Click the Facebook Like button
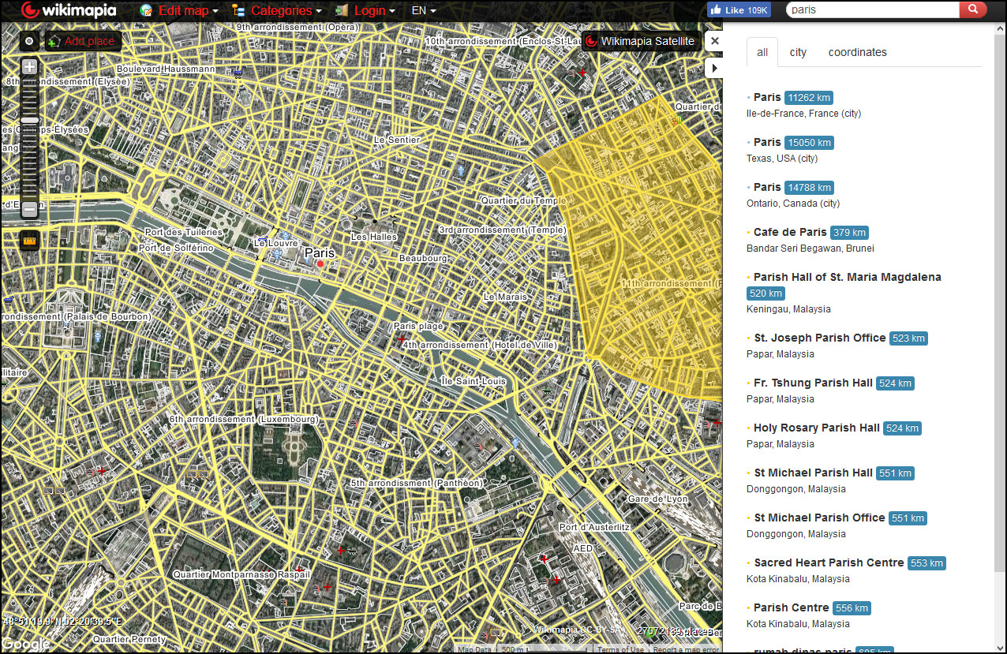Image resolution: width=1007 pixels, height=654 pixels. click(739, 10)
